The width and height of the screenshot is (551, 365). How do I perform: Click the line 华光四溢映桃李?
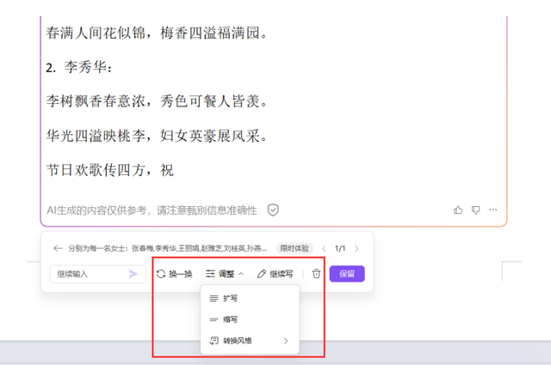coord(157,136)
